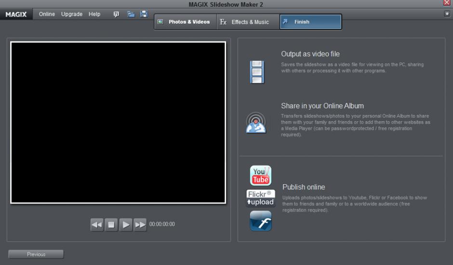This screenshot has height=265, width=453.
Task: Click the Previous button
Action: pyautogui.click(x=36, y=254)
